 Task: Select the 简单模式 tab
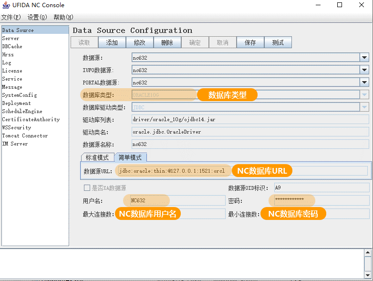click(x=130, y=157)
